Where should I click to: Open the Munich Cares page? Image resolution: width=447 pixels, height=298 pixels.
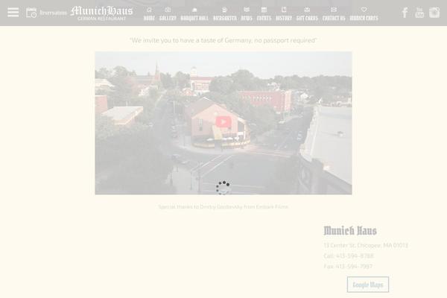pyautogui.click(x=364, y=14)
